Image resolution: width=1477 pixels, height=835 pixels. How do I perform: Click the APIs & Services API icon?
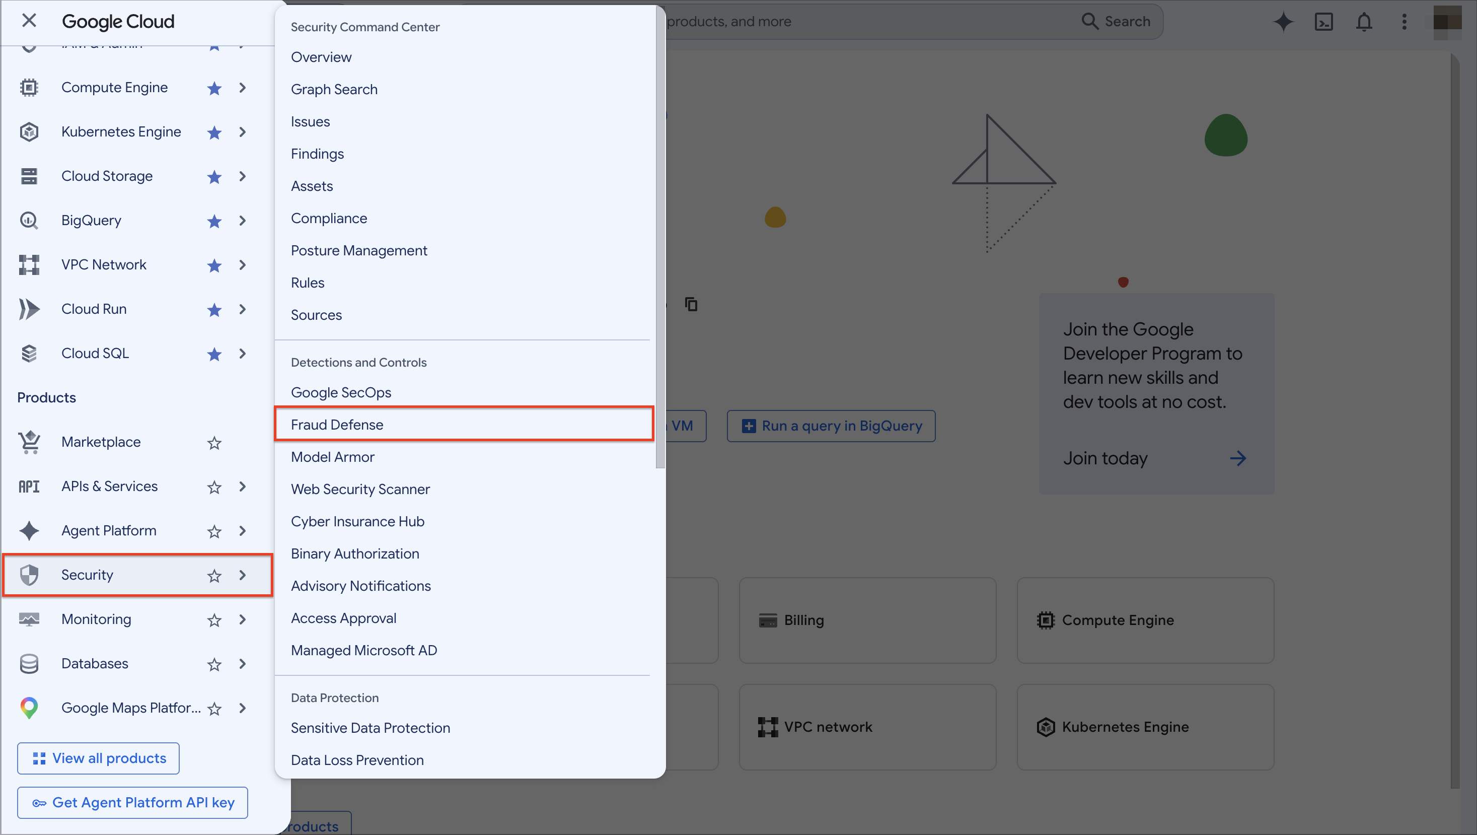[29, 486]
